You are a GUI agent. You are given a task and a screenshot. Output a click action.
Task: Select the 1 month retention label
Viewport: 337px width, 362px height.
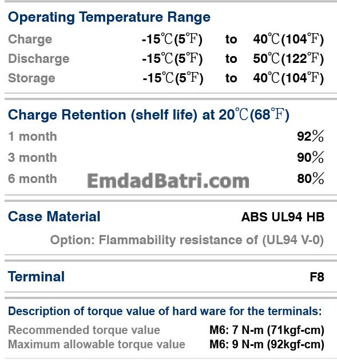[33, 136]
